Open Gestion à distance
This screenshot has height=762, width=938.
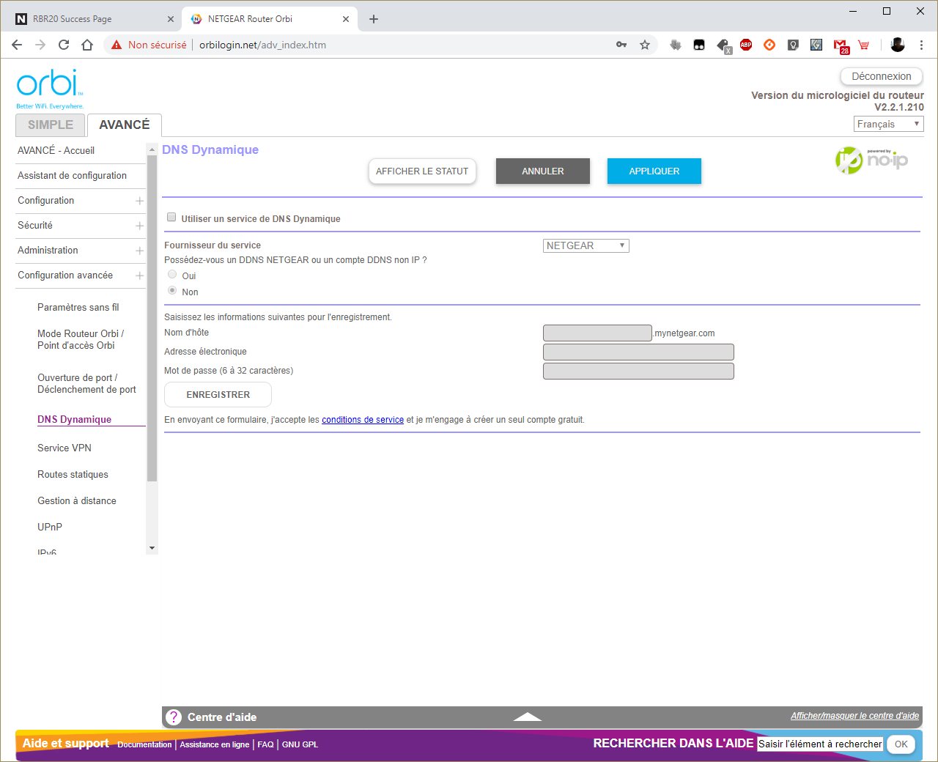click(x=77, y=500)
